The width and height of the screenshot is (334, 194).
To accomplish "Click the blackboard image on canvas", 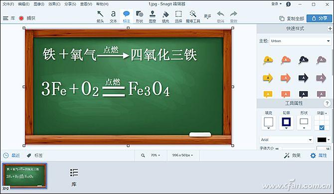I will pos(128,87).
